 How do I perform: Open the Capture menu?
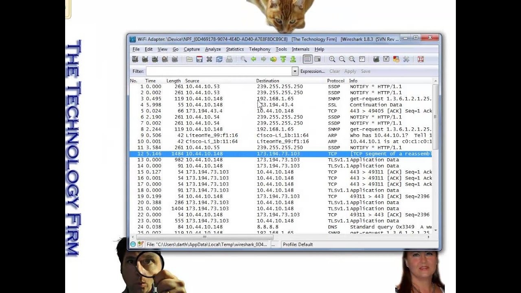(x=192, y=49)
